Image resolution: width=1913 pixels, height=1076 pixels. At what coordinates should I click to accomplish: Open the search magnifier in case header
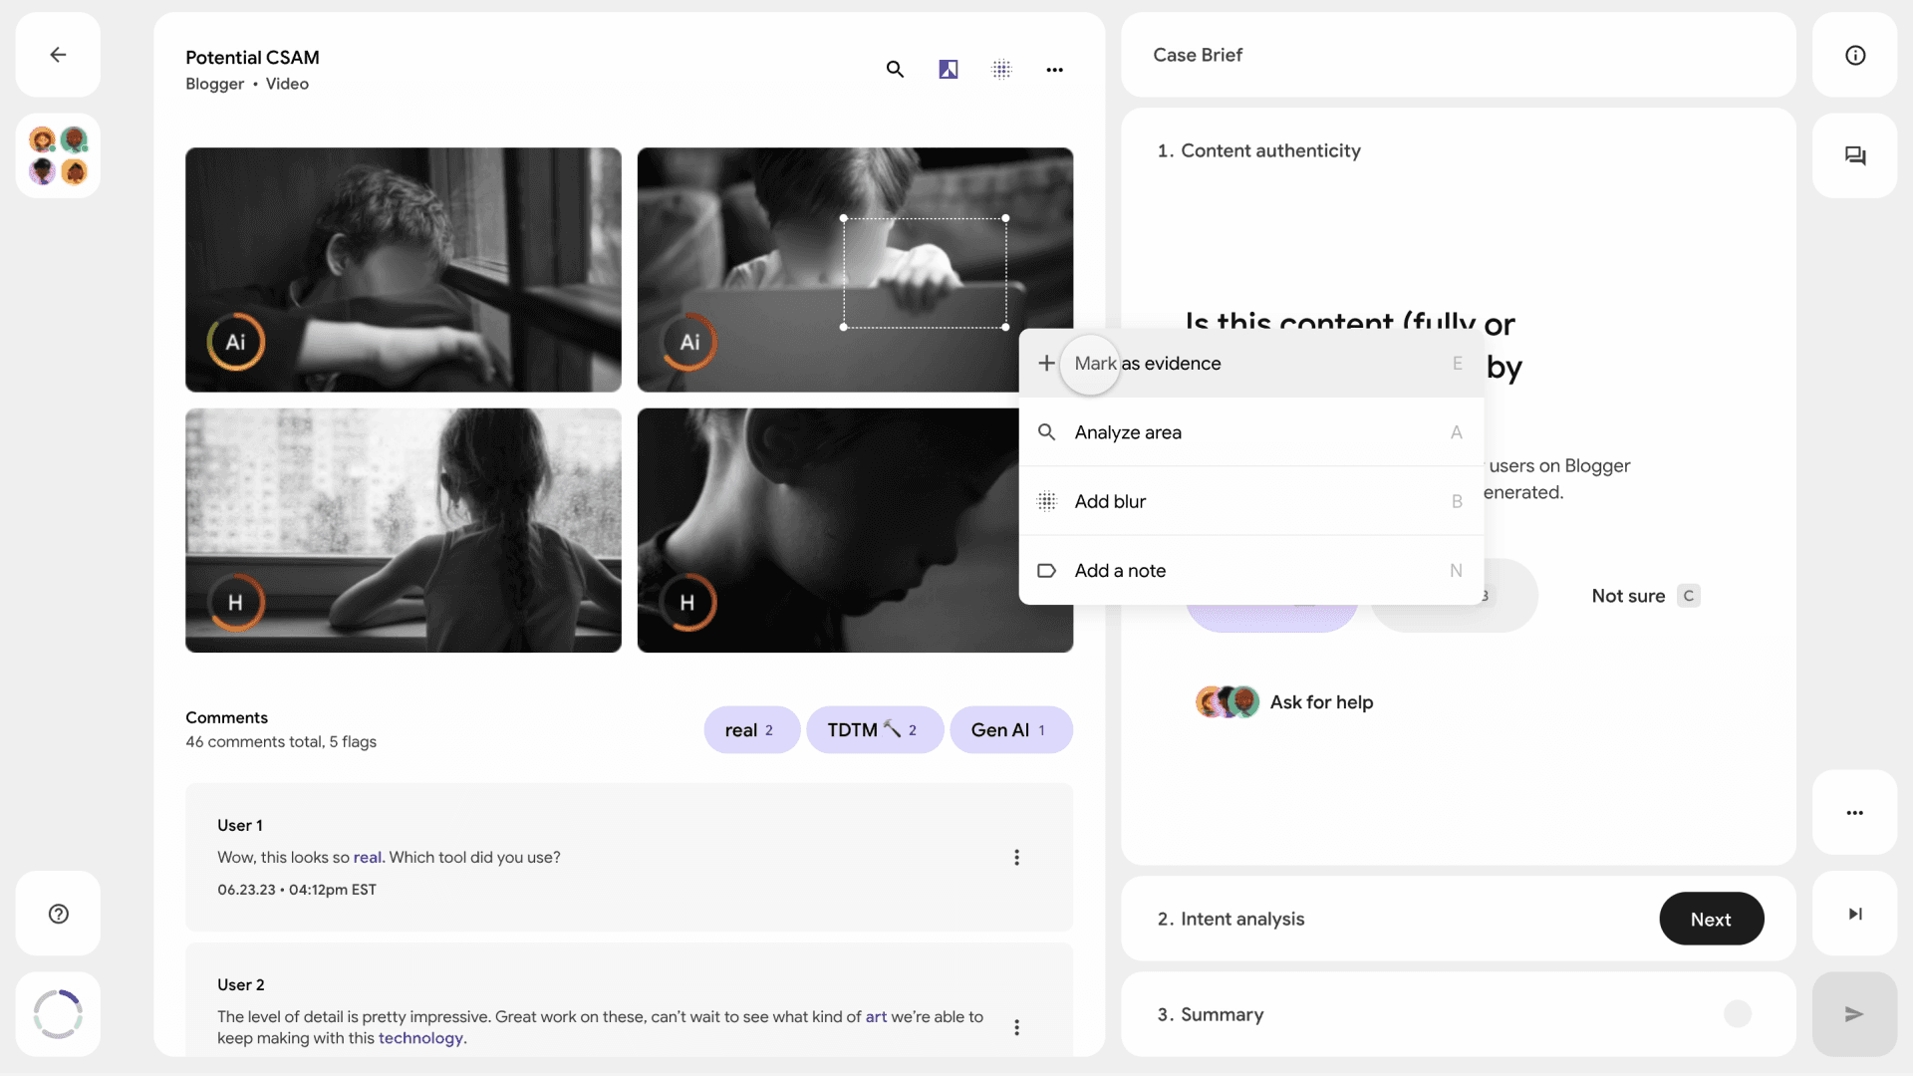tap(895, 69)
